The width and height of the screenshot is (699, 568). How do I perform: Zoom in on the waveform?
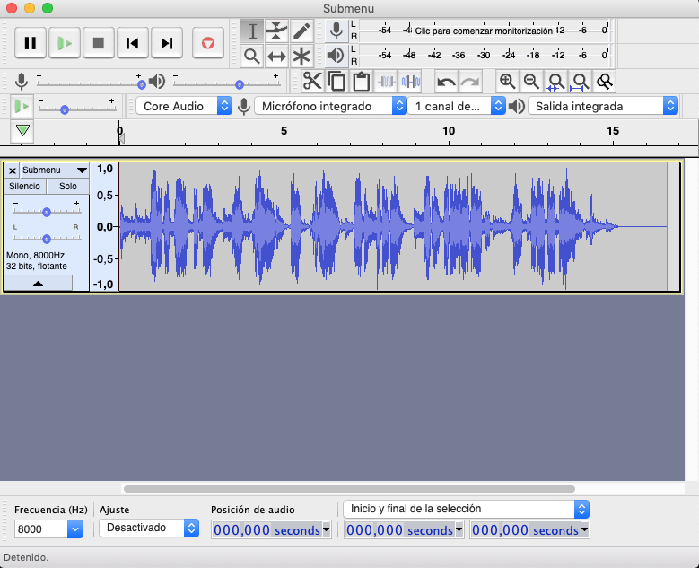tap(507, 82)
